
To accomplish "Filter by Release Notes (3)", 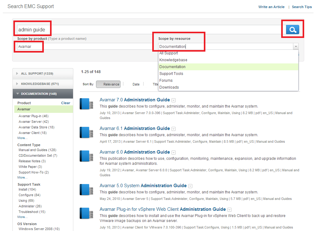I will [x=32, y=161].
